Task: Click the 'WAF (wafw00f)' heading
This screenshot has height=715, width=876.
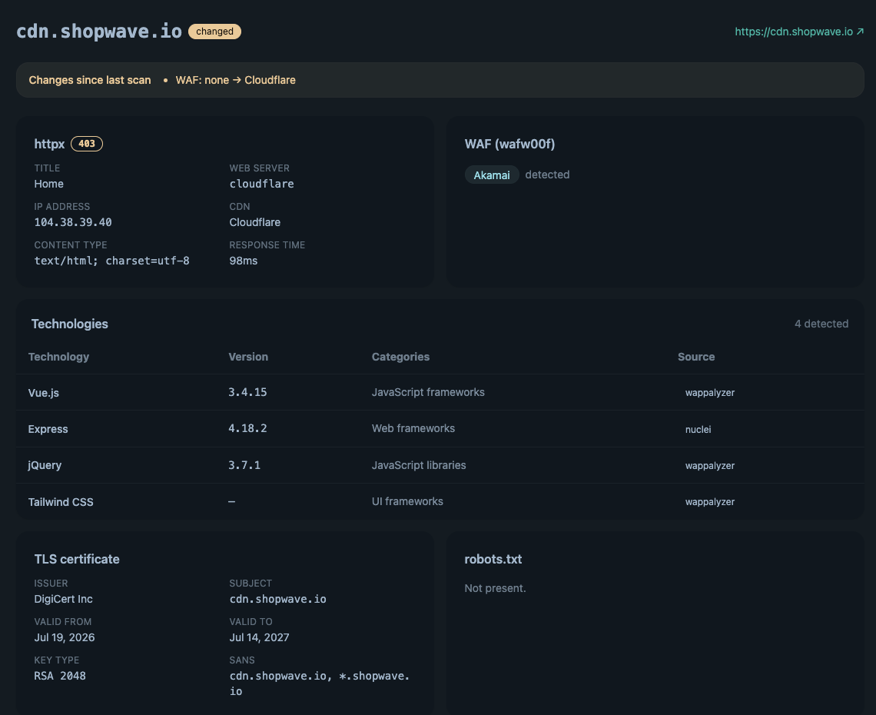Action: click(509, 145)
